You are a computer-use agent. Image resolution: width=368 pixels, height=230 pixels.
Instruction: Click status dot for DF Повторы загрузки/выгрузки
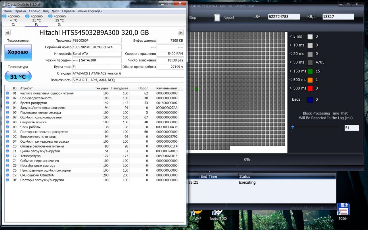coord(7,180)
